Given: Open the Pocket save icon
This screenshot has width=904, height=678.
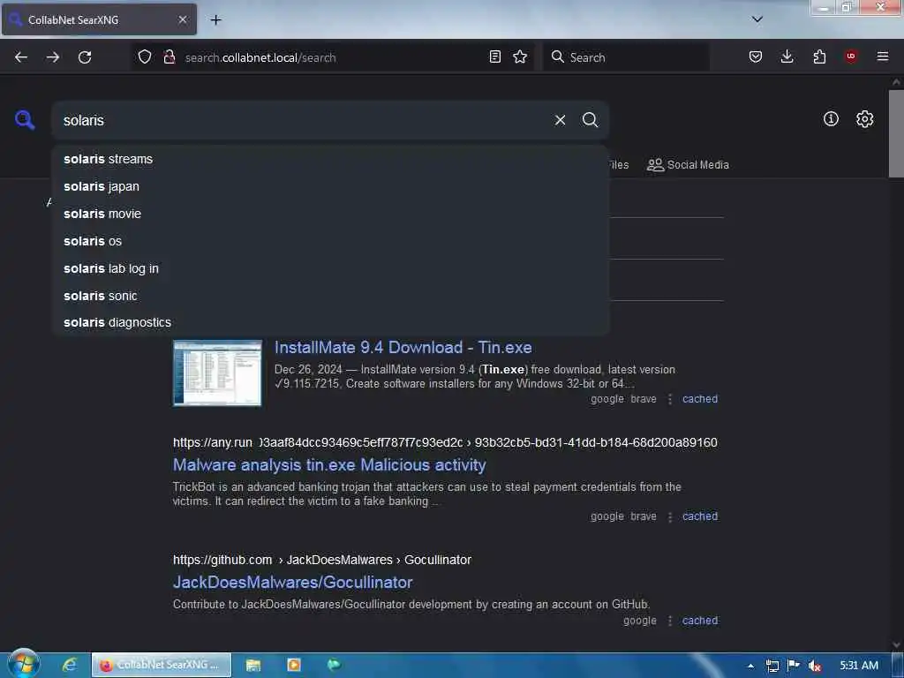Looking at the screenshot, I should pyautogui.click(x=756, y=56).
